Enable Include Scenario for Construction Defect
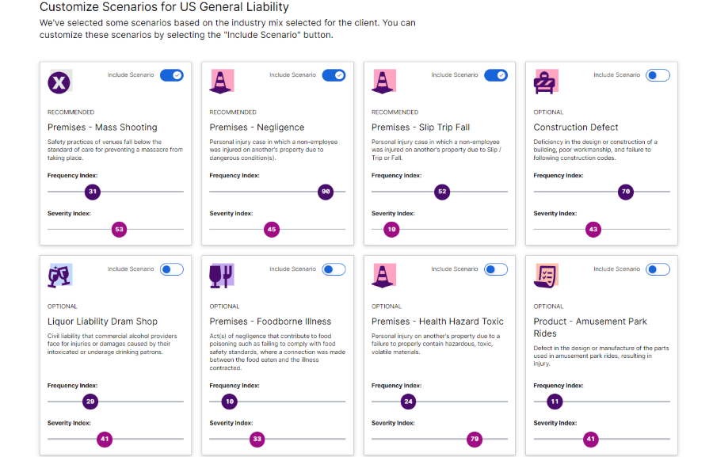 [658, 74]
